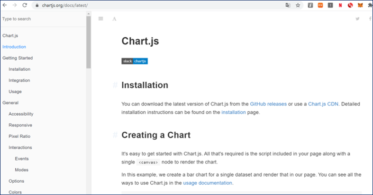The width and height of the screenshot is (373, 195).
Task: Open the red N extension icon
Action: 340,5
